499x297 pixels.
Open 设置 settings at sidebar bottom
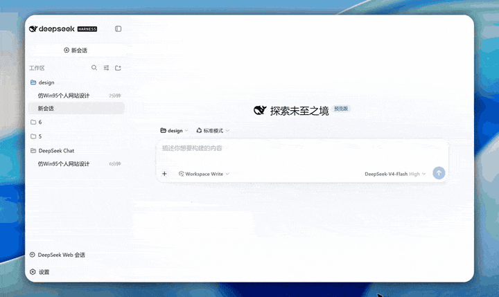click(40, 272)
